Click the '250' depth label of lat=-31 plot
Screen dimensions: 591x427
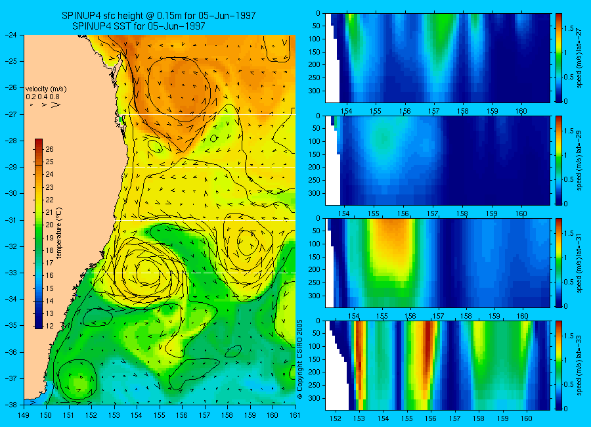pos(315,283)
